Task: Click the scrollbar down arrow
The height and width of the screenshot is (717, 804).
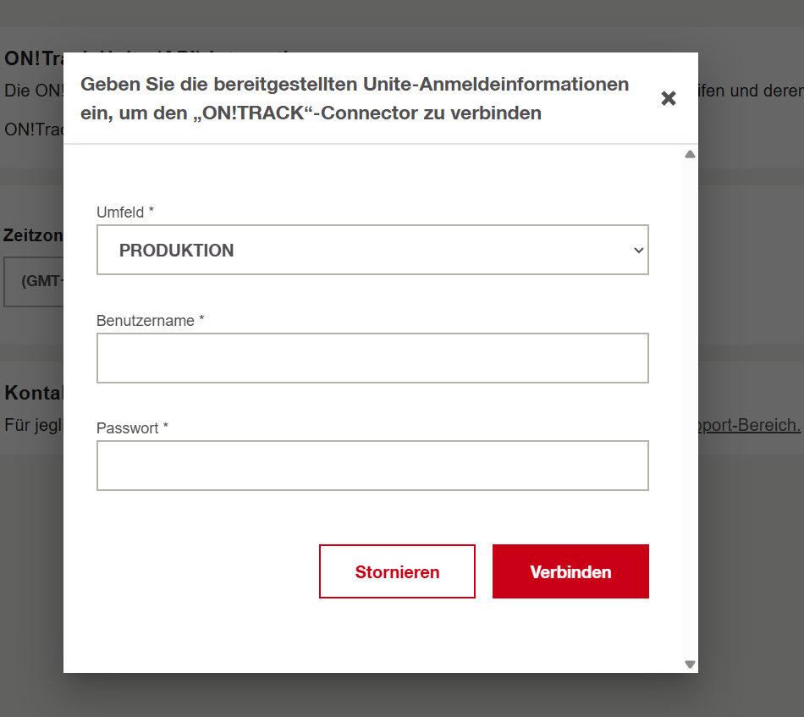Action: click(x=690, y=664)
